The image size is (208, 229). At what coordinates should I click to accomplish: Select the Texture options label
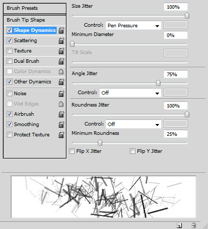[23, 51]
